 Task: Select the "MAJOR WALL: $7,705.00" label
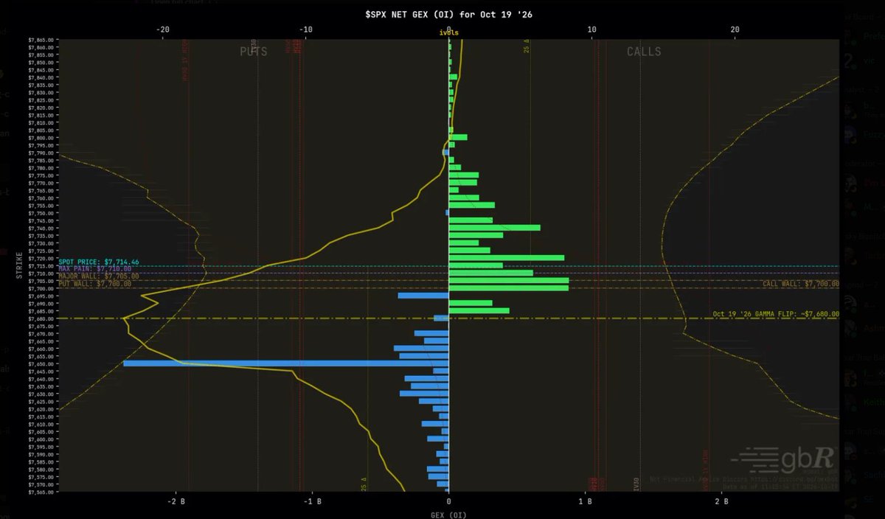(98, 276)
